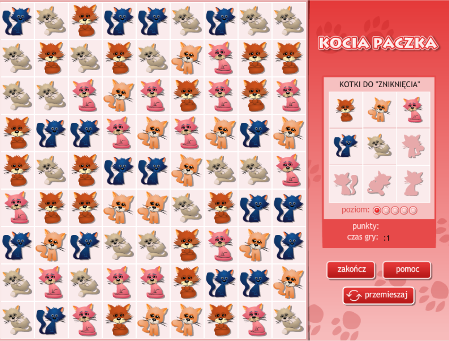The height and width of the screenshot is (341, 449).
Task: Select the last poziom level circle
Action: (413, 211)
